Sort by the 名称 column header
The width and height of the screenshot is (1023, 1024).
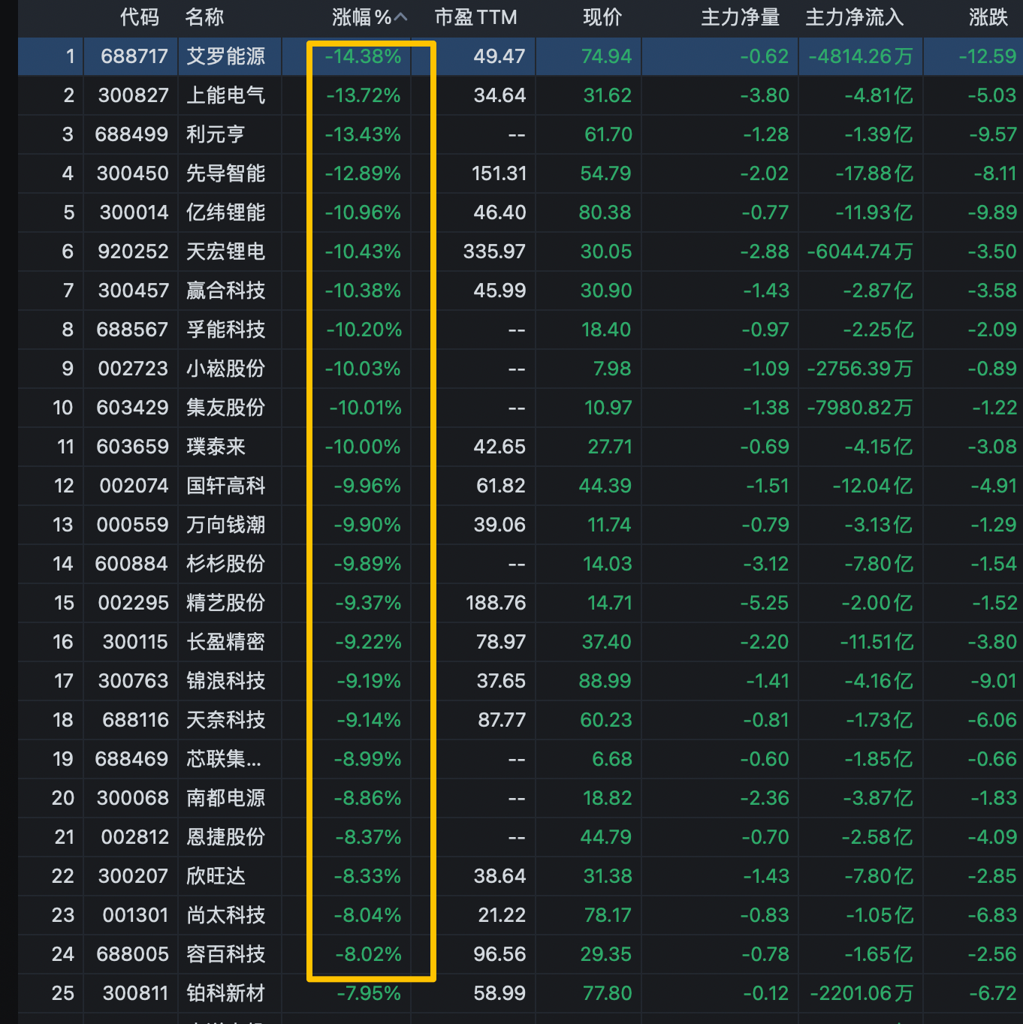coord(204,17)
